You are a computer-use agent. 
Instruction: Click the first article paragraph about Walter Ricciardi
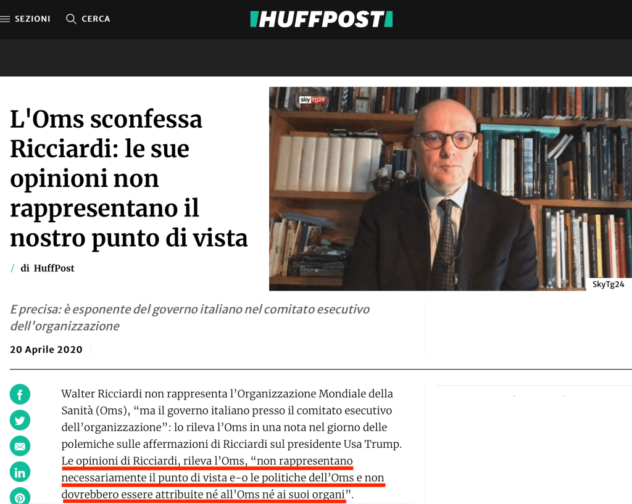point(232,419)
